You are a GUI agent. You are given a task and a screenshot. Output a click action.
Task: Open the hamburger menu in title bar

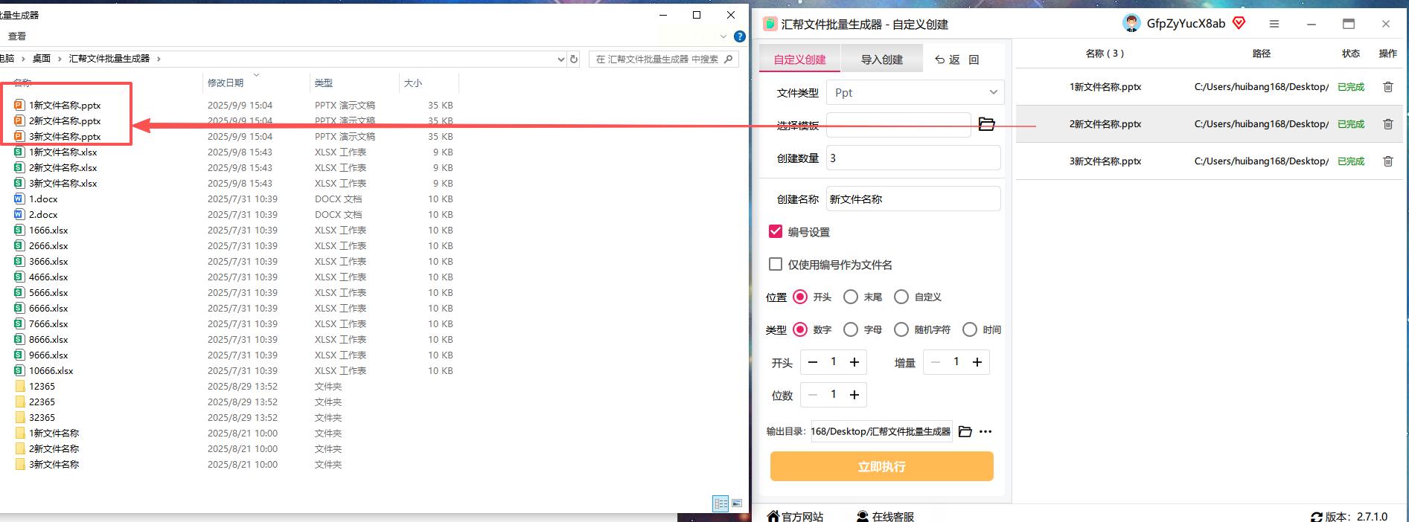[1274, 24]
